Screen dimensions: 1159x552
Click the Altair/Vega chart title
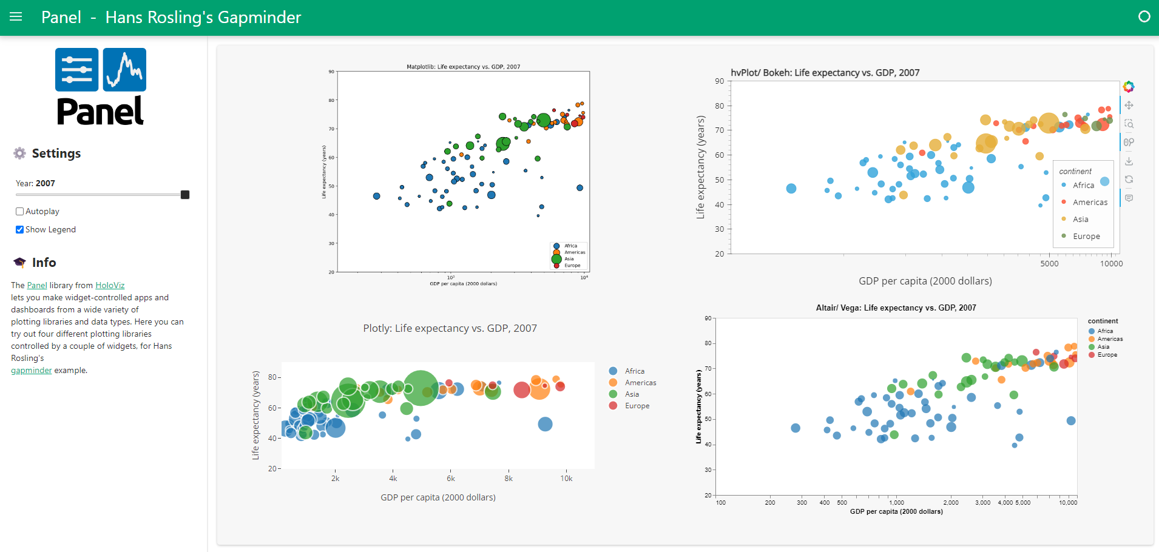[896, 308]
